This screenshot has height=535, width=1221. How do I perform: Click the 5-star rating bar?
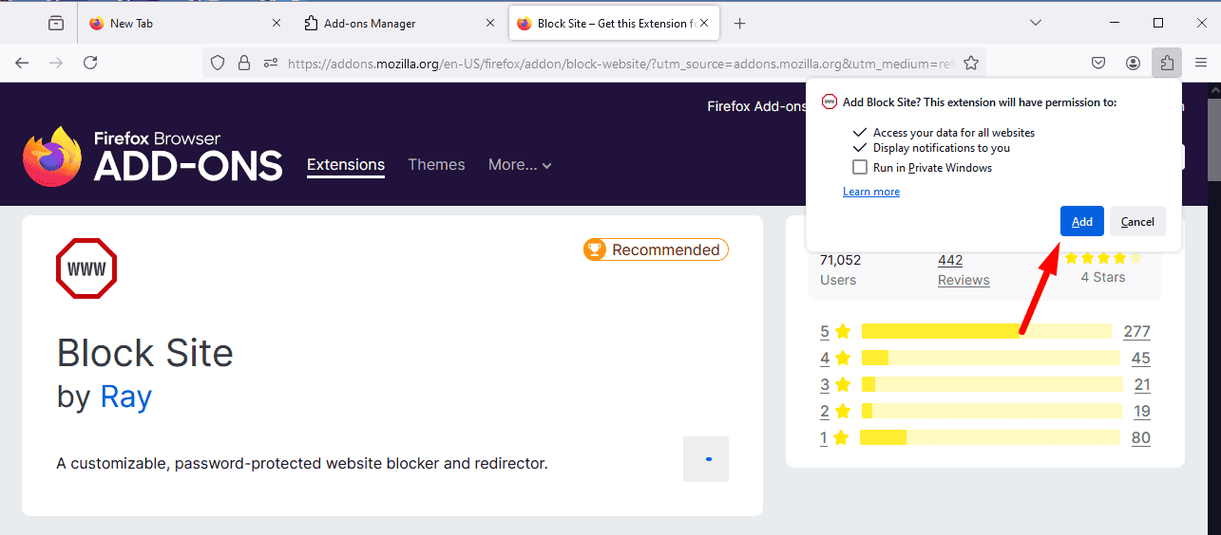pyautogui.click(x=985, y=331)
